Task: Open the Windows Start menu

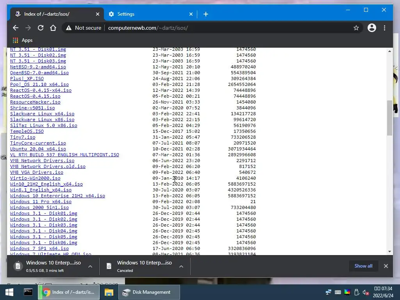Action: click(9, 292)
